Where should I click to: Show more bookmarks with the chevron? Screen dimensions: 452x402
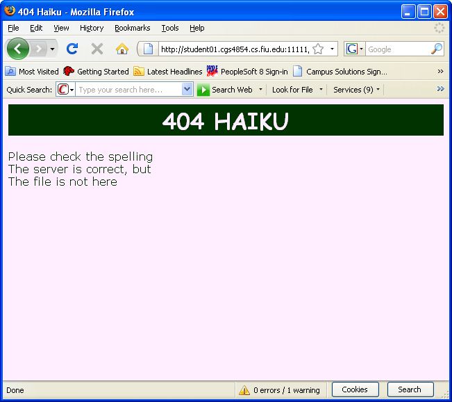(440, 72)
